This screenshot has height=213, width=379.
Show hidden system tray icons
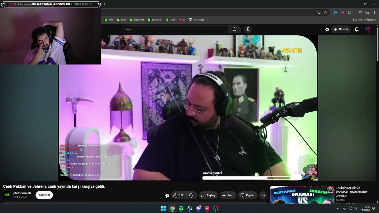click(x=338, y=208)
